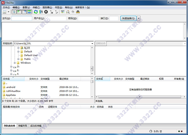The width and height of the screenshot is (188, 135).
Task: Focus the 密码 password input field
Action: [88, 18]
